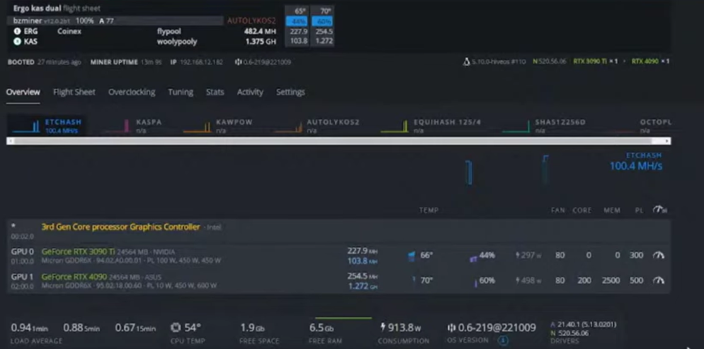Open the Tuning tab
This screenshot has height=349, width=704.
point(181,92)
